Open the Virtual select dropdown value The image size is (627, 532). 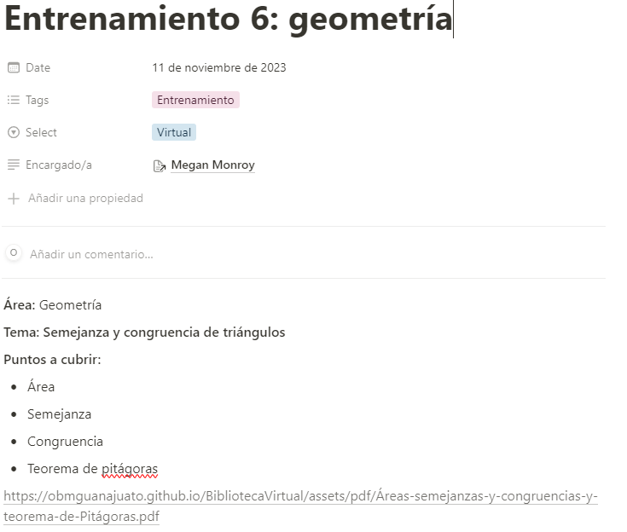(x=174, y=132)
